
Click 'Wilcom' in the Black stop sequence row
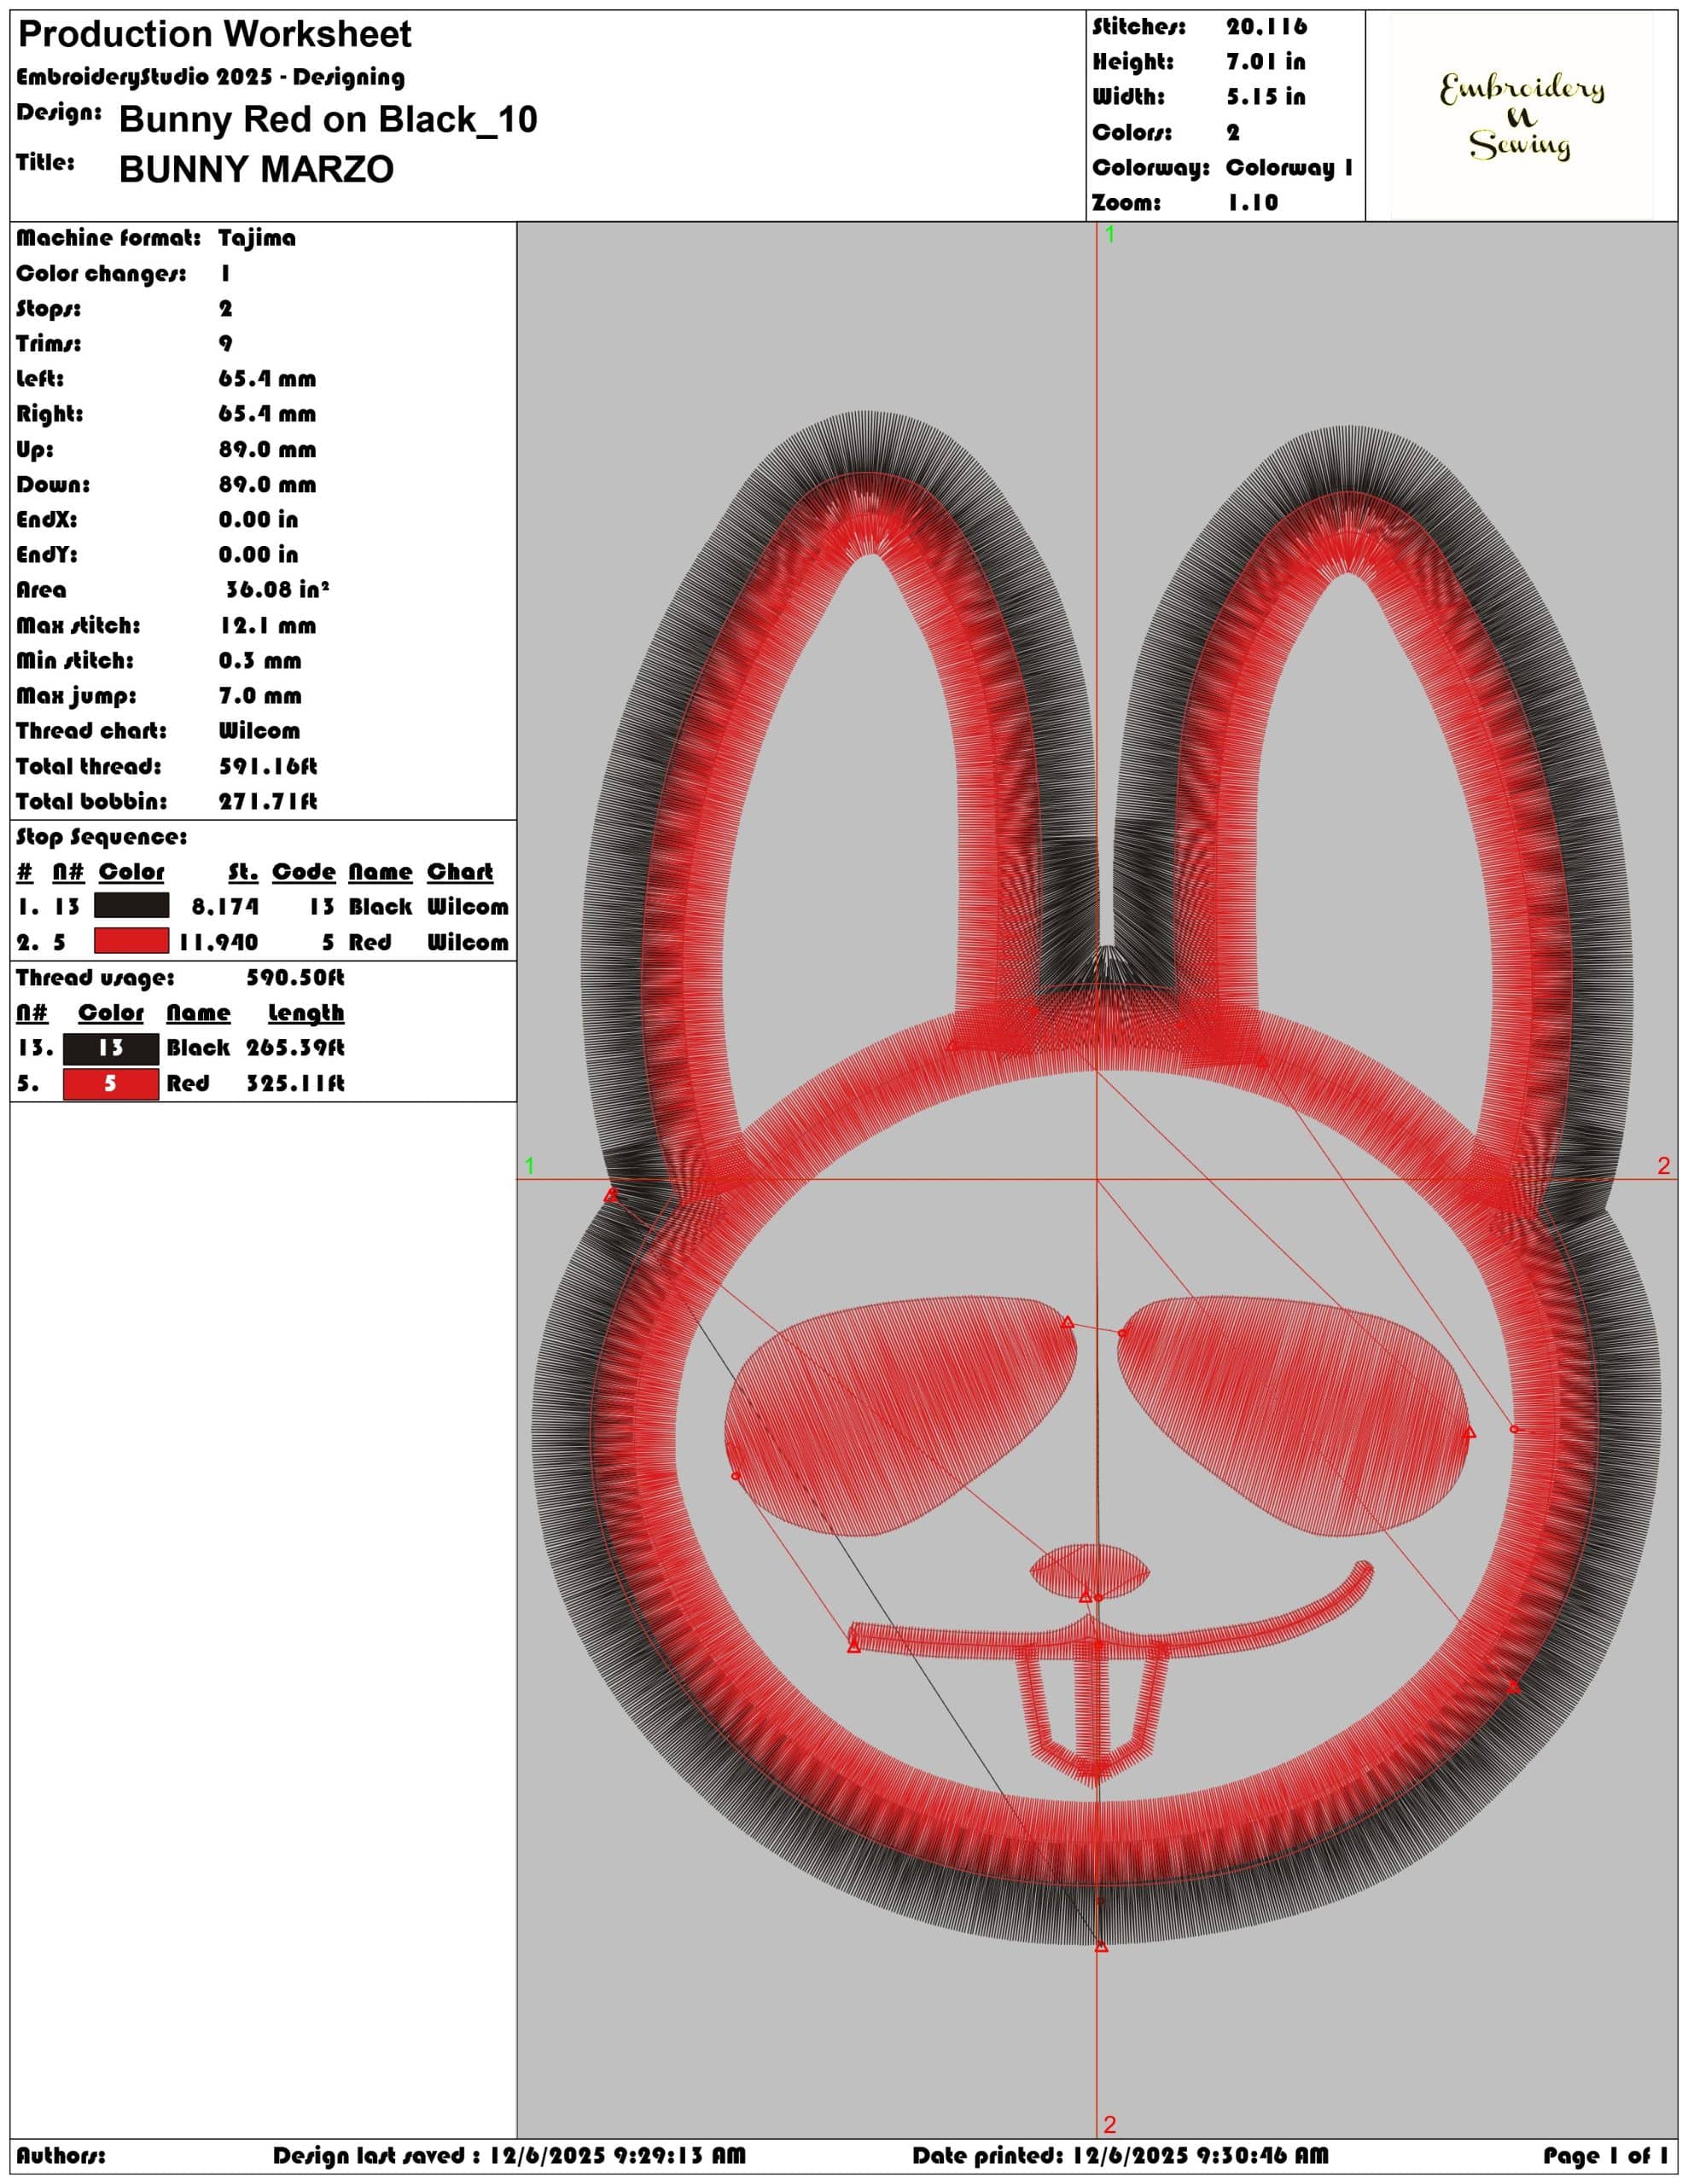pos(468,907)
